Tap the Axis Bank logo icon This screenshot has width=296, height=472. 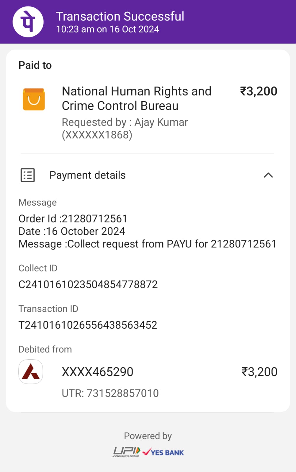point(31,372)
